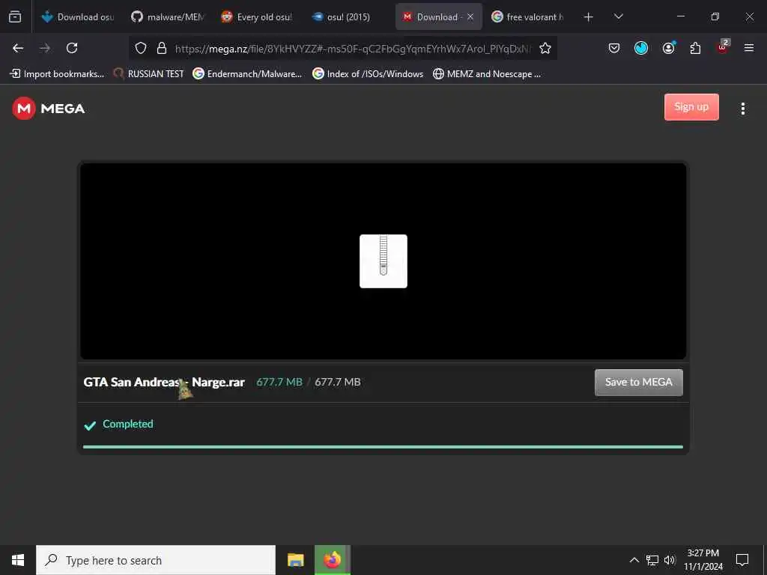The image size is (767, 575).
Task: Save page to Pocket
Action: point(614,48)
